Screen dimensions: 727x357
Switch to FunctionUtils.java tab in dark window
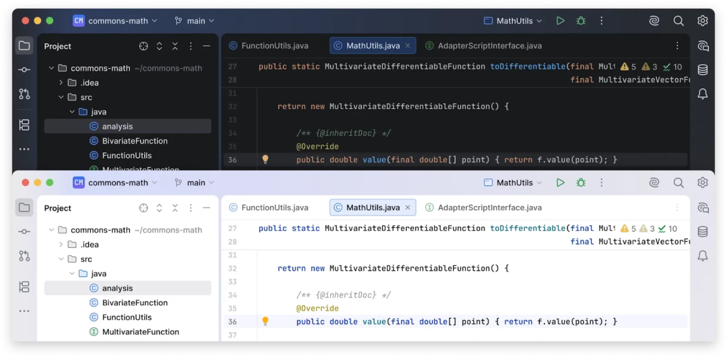coord(269,46)
